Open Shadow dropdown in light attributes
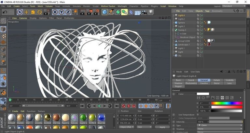250x133 pixels. 220,129
